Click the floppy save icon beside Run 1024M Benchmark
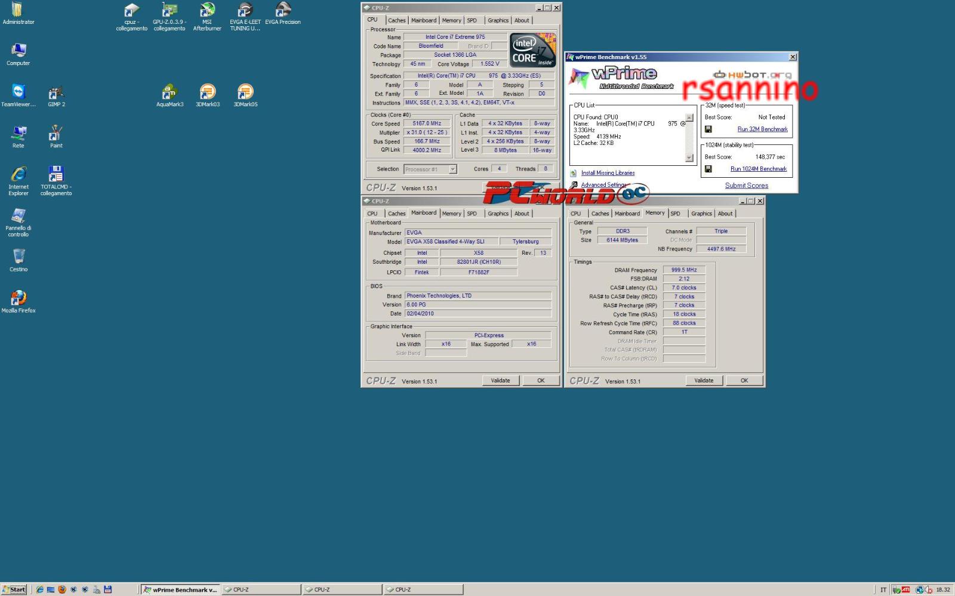The width and height of the screenshot is (955, 596). tap(708, 169)
